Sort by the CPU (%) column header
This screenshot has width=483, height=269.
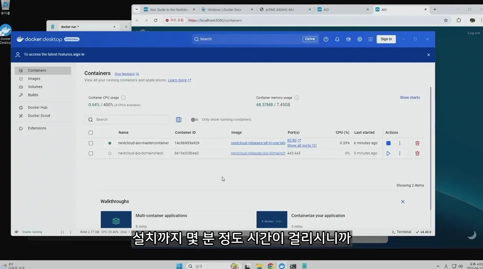[342, 133]
